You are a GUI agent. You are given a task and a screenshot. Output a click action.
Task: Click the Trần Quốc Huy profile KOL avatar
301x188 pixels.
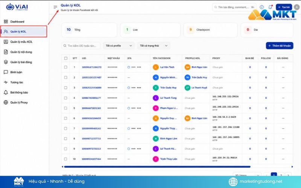coord(187,77)
